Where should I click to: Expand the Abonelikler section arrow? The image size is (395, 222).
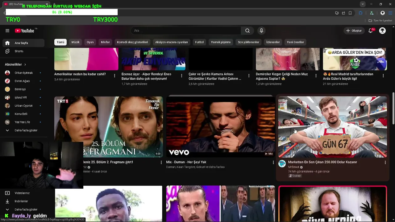(25, 64)
